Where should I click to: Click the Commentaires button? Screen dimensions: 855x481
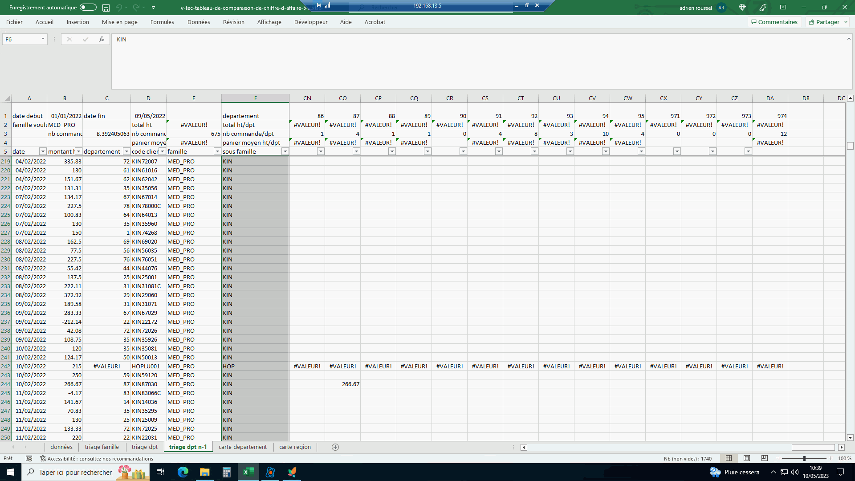[774, 22]
